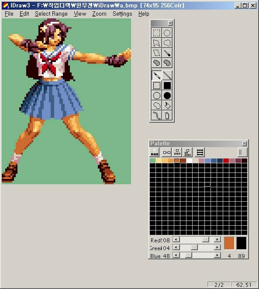Pick the bright red palette swatch
The height and width of the screenshot is (289, 259).
(x=226, y=161)
